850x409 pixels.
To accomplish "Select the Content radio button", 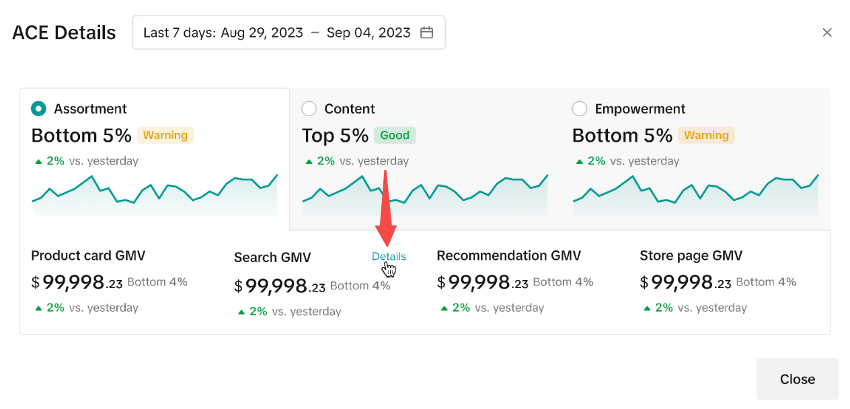I will tap(309, 109).
